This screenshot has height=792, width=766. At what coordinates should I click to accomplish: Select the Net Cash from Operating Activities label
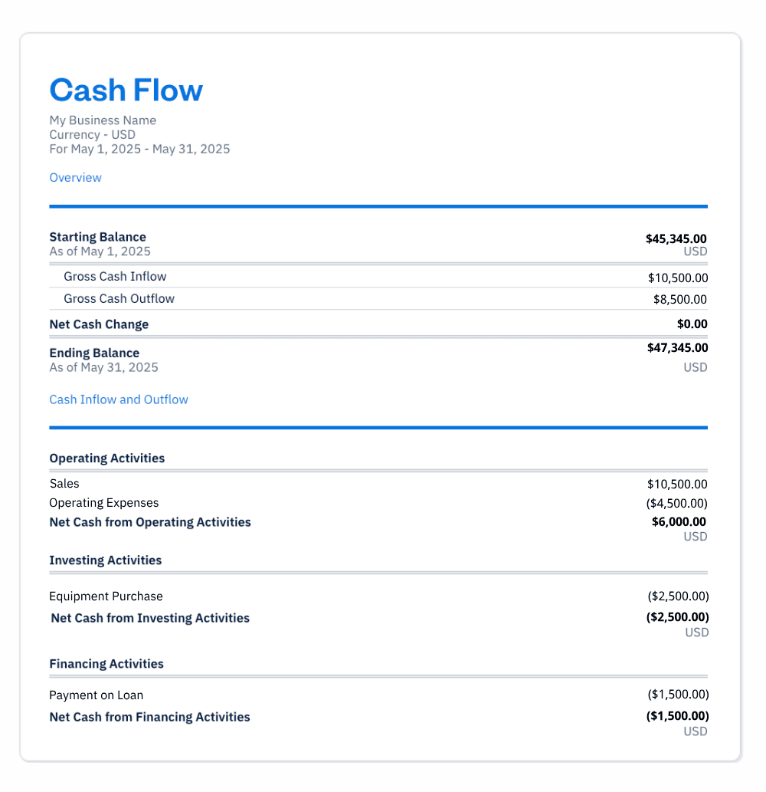click(x=150, y=522)
